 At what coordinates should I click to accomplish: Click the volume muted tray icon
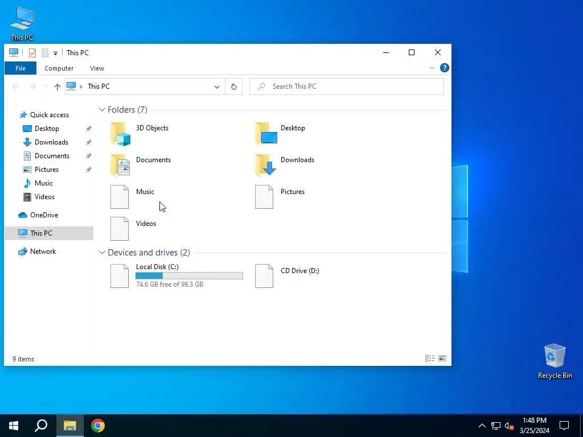[509, 426]
